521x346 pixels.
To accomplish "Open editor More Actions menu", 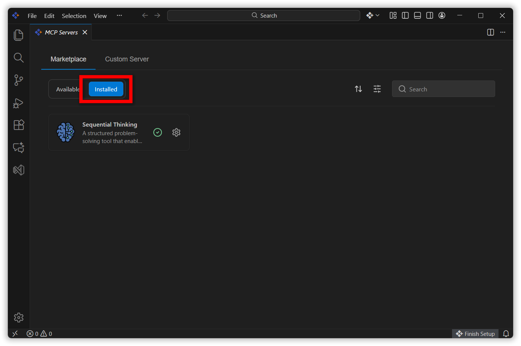I will 503,32.
